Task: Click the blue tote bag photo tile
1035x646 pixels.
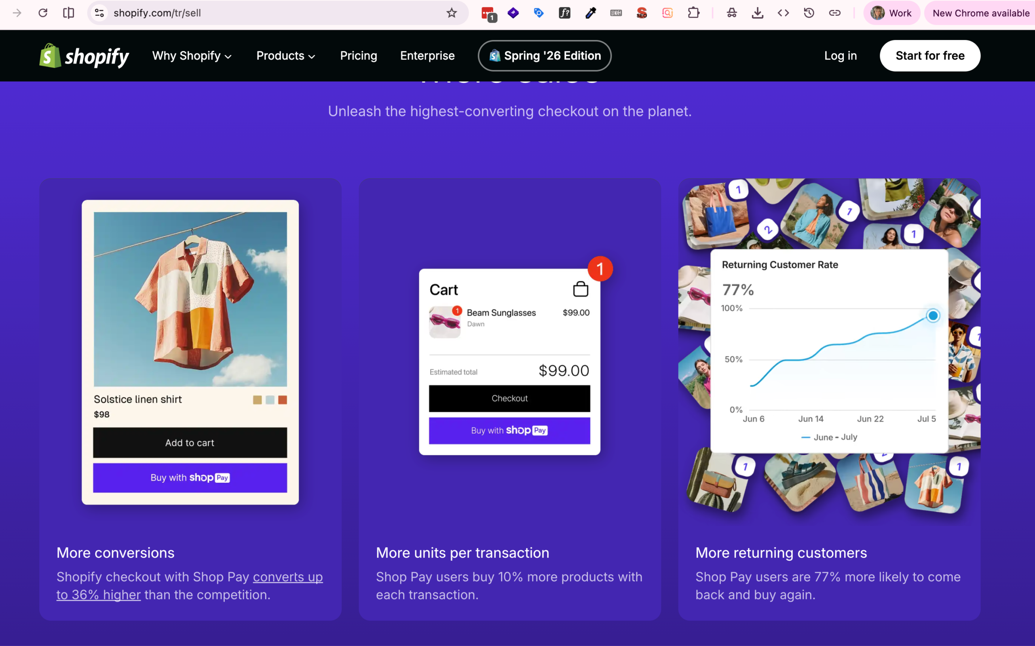Action: tap(716, 216)
